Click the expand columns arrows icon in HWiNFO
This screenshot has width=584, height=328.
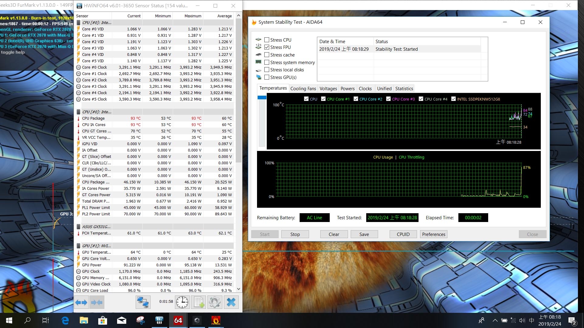coord(81,302)
